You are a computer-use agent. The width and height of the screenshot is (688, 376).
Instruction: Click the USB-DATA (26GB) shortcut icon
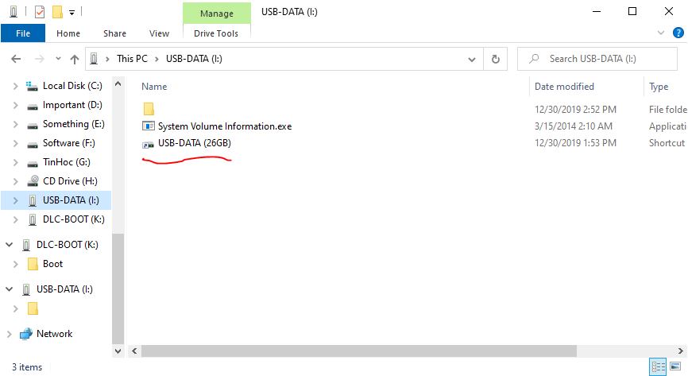[x=149, y=144]
